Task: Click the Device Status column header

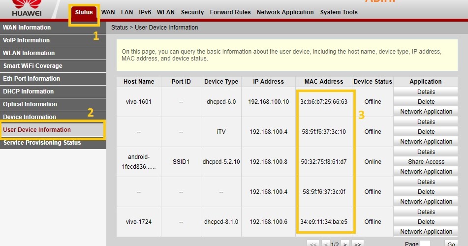Action: coord(373,82)
